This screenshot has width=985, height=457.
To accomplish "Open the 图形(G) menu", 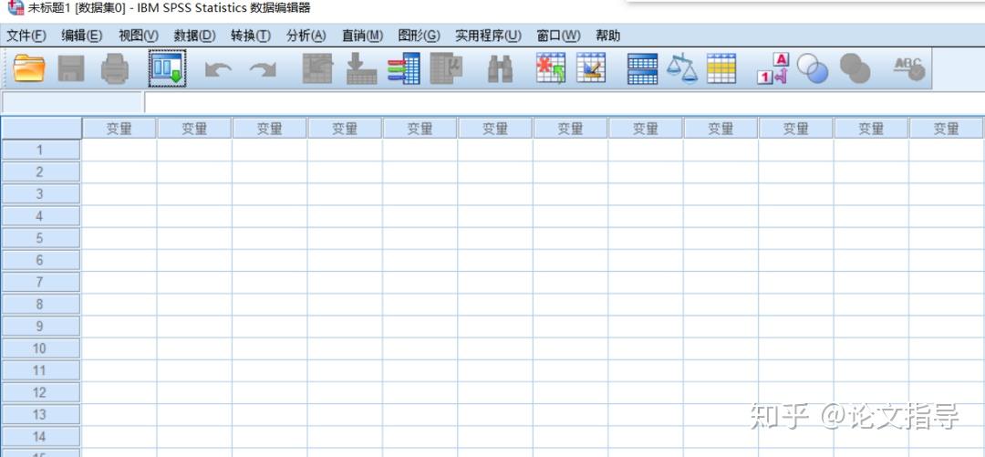I will click(419, 36).
